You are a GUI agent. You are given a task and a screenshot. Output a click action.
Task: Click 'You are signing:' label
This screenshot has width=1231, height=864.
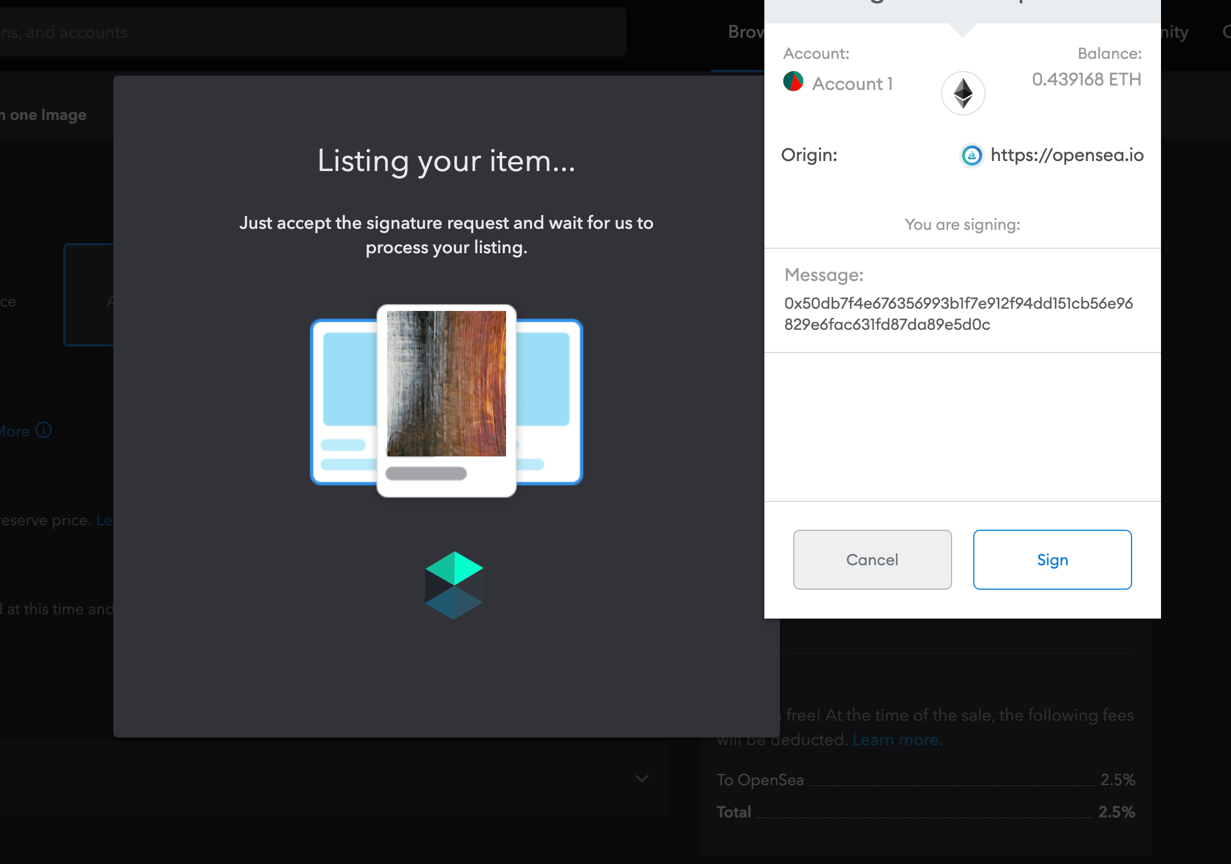point(963,224)
